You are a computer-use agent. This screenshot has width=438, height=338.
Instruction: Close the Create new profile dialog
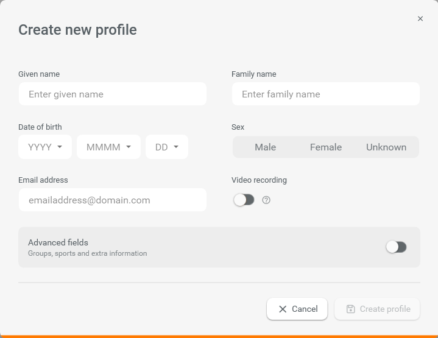point(420,19)
